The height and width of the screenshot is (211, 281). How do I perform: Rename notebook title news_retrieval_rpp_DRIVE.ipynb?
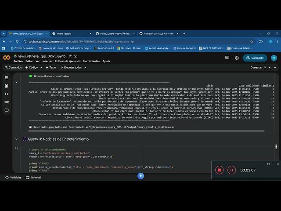pos(42,56)
